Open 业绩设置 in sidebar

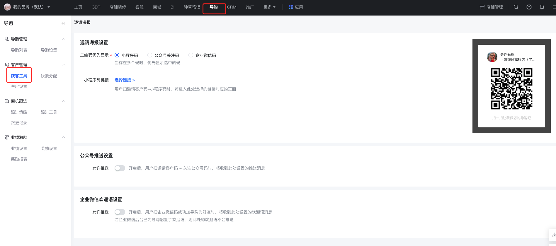tap(19, 148)
